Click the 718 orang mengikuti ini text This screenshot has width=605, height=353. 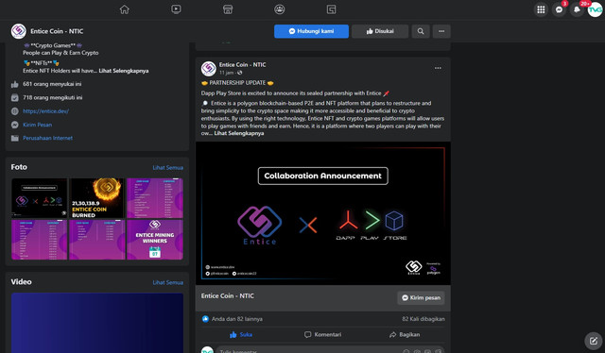pyautogui.click(x=53, y=97)
